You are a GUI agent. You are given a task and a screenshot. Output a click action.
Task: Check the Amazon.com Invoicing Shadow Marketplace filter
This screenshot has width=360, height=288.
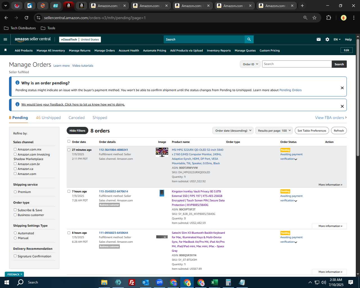point(15,154)
